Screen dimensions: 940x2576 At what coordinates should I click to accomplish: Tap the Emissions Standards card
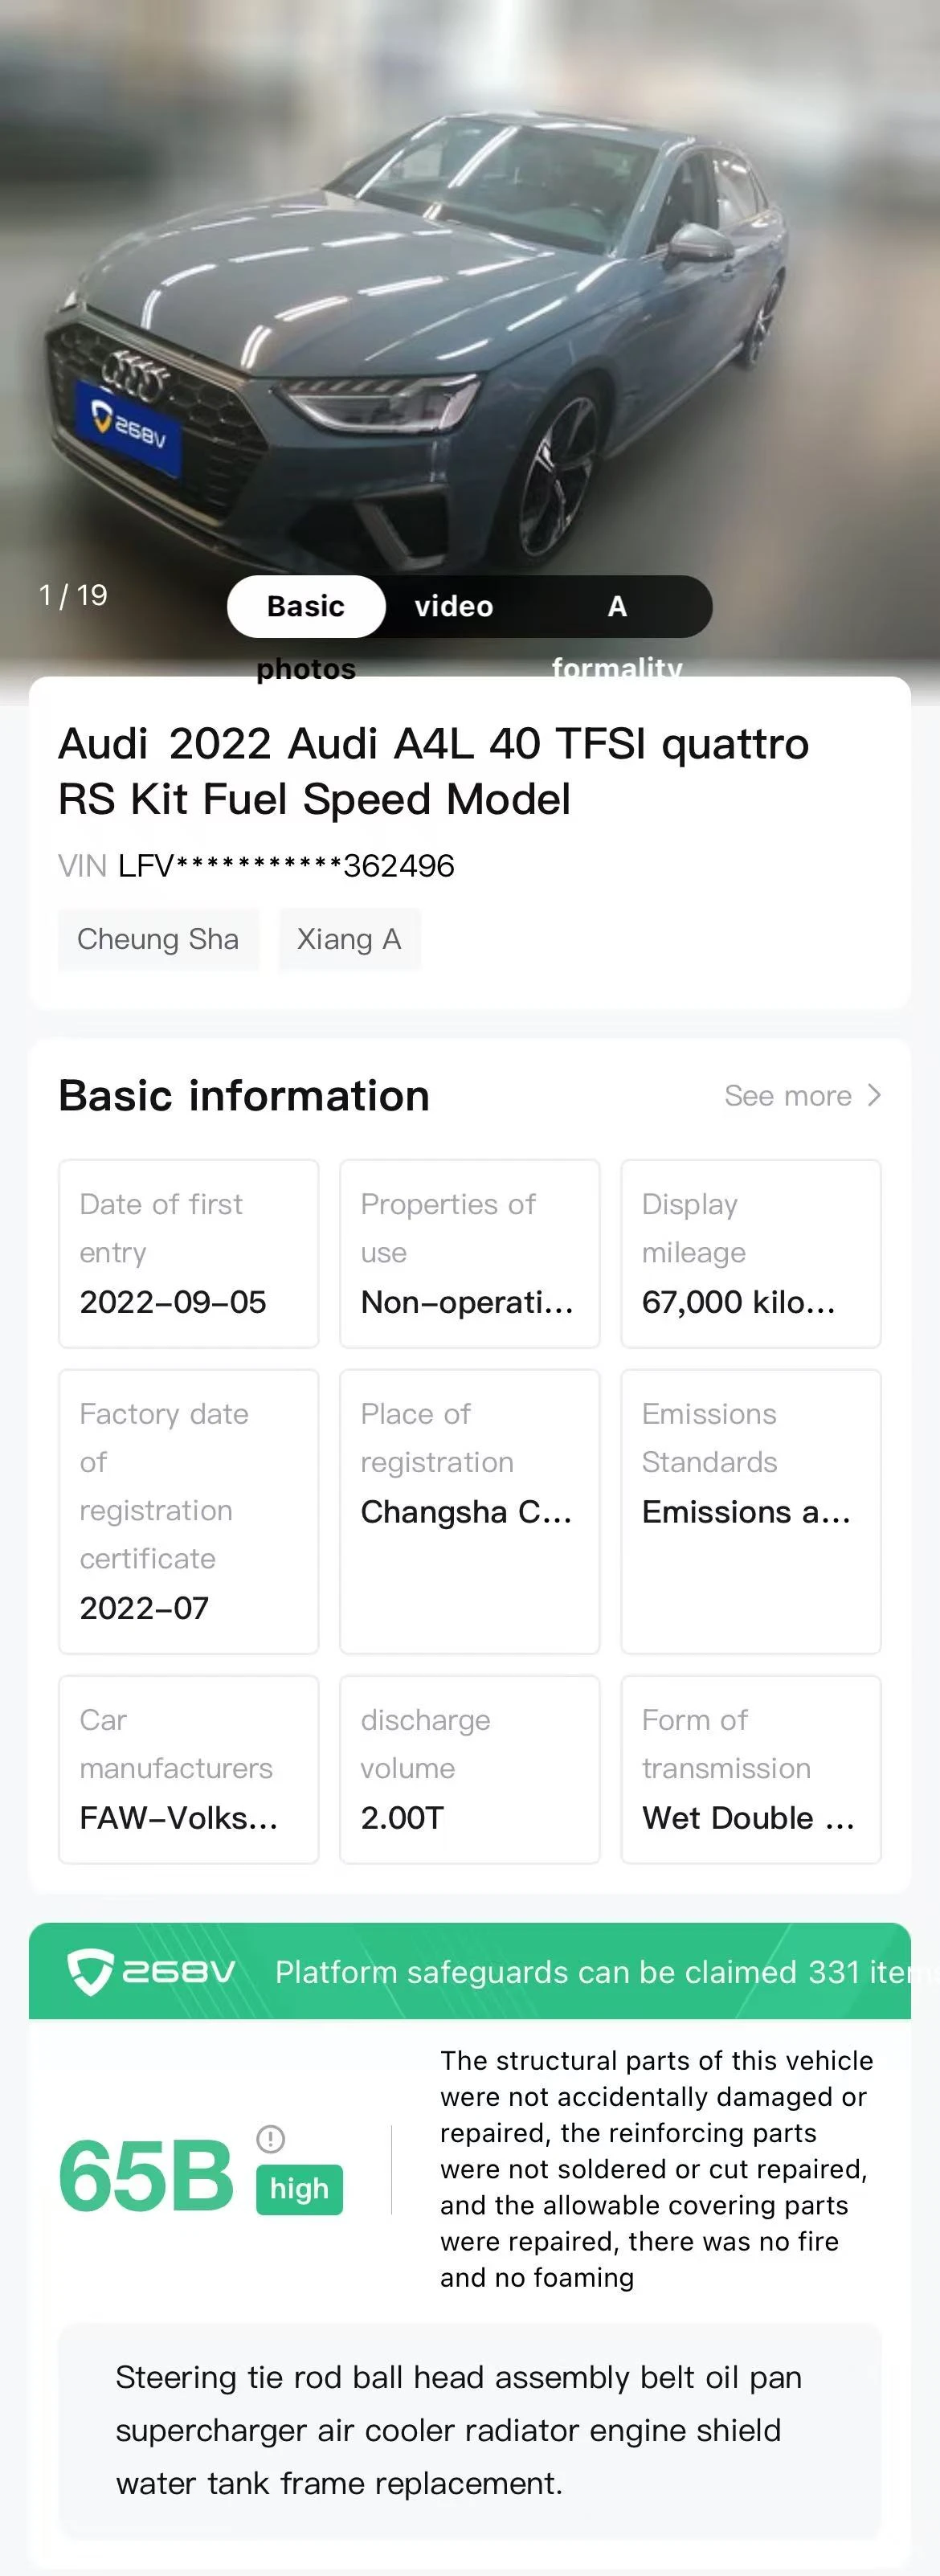(x=751, y=1512)
